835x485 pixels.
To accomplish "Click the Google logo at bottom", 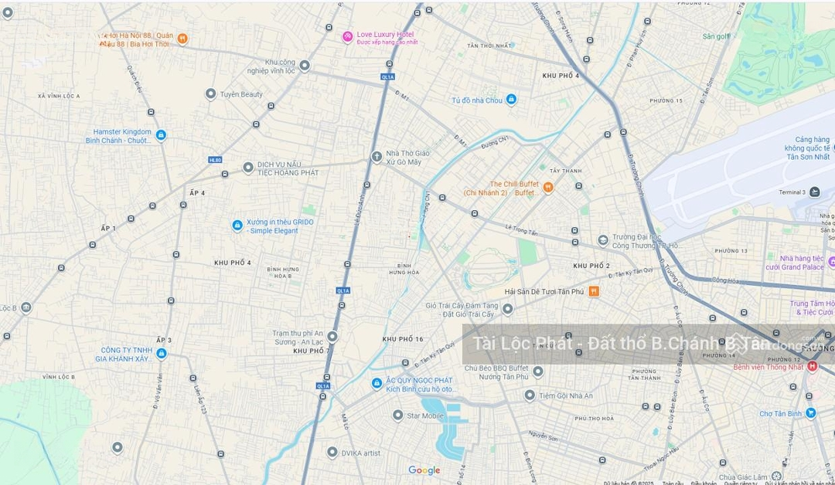I will pyautogui.click(x=424, y=470).
